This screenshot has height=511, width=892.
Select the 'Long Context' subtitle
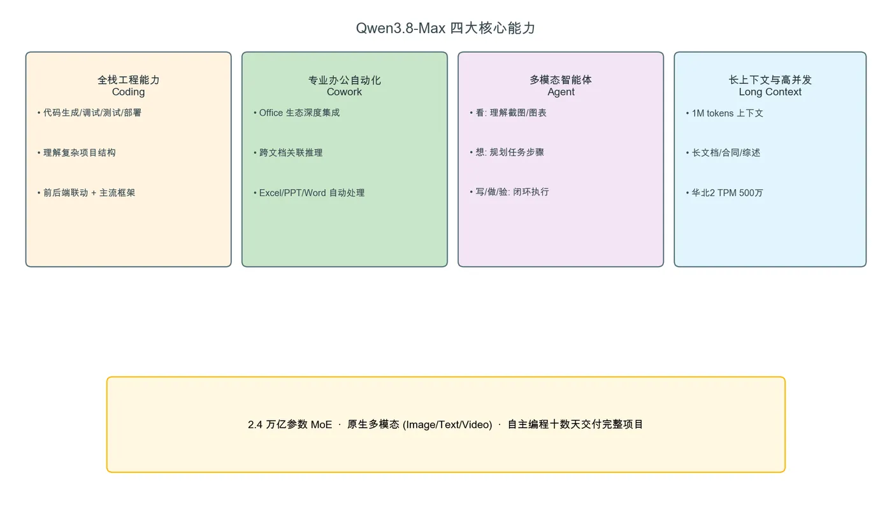click(770, 92)
